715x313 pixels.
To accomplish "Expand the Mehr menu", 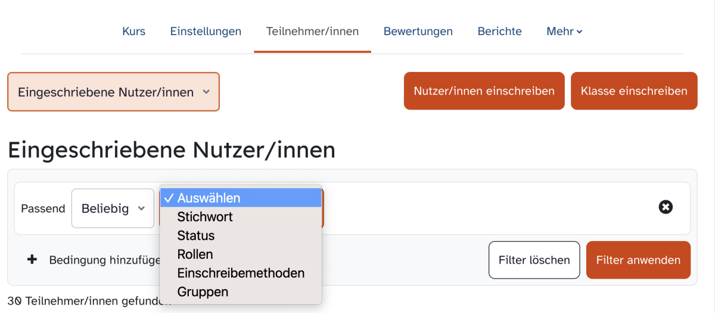I will [564, 31].
